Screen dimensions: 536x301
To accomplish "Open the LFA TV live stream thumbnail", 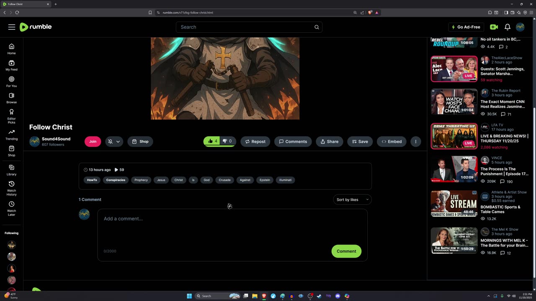I will pos(454,136).
